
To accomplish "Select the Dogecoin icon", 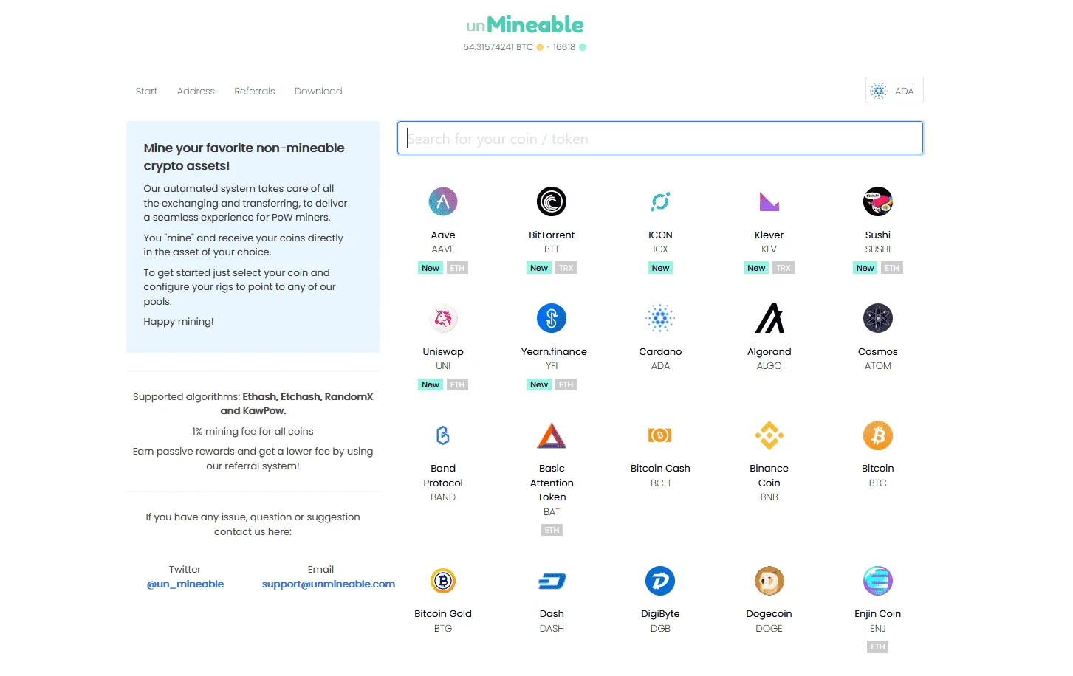I will tap(769, 581).
